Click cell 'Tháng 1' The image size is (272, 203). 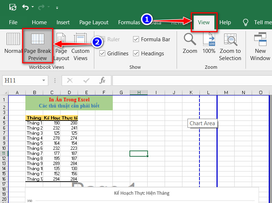(x=34, y=123)
